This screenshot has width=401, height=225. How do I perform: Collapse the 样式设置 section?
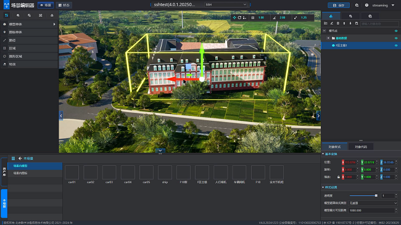pyautogui.click(x=323, y=187)
